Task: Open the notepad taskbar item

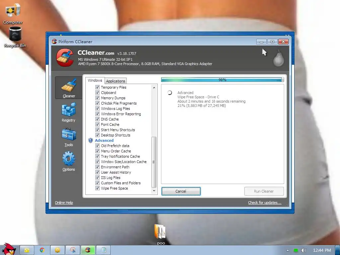Action: coord(103,250)
